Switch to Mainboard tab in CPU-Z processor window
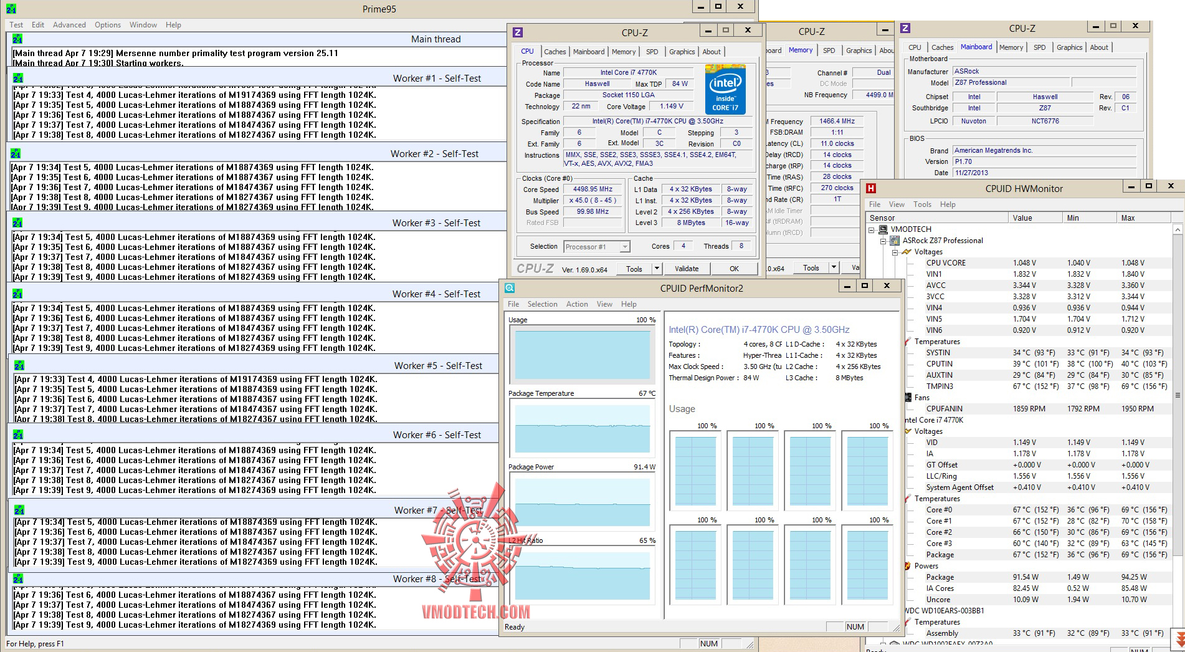The width and height of the screenshot is (1185, 652). [589, 52]
